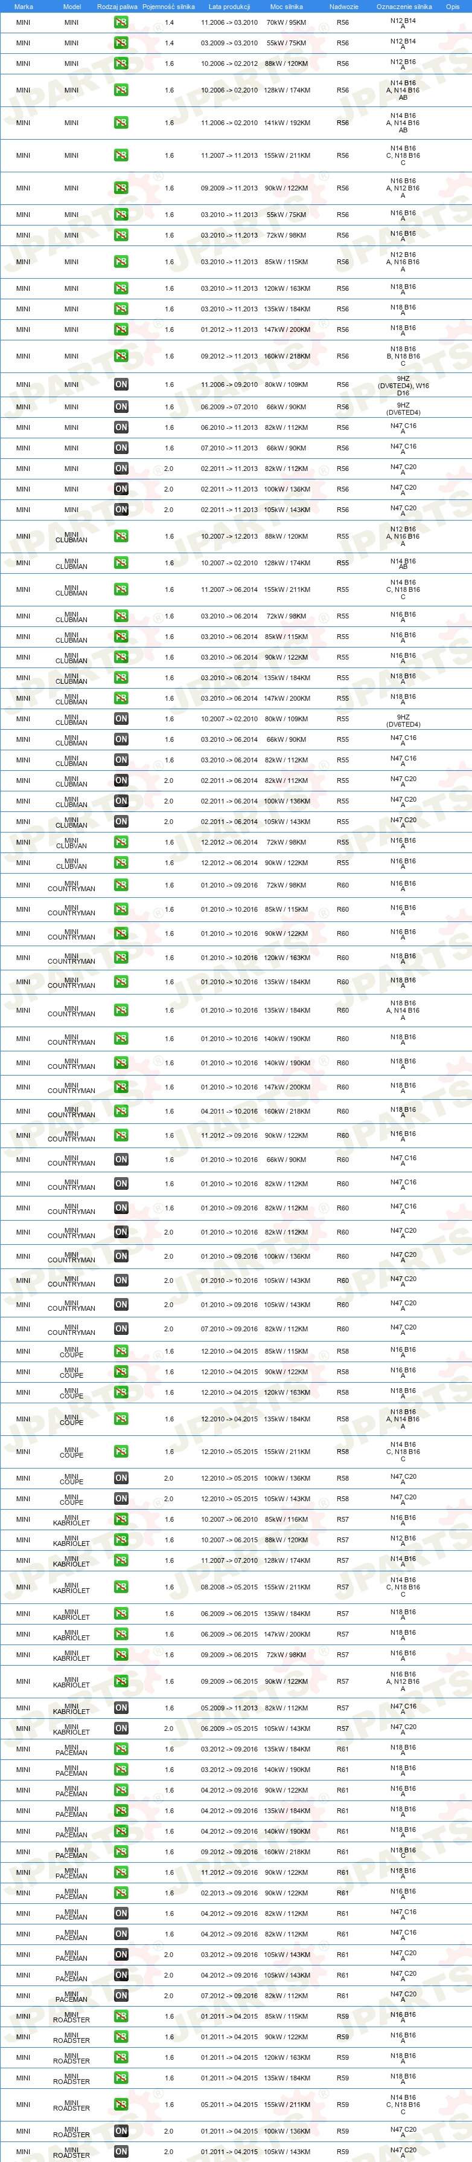472x2162 pixels.
Task: Click the PB icon for Clubvan 72kW / 98KM
Action: coord(121,842)
